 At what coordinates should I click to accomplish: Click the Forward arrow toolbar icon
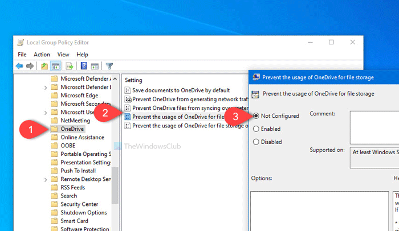coord(30,67)
